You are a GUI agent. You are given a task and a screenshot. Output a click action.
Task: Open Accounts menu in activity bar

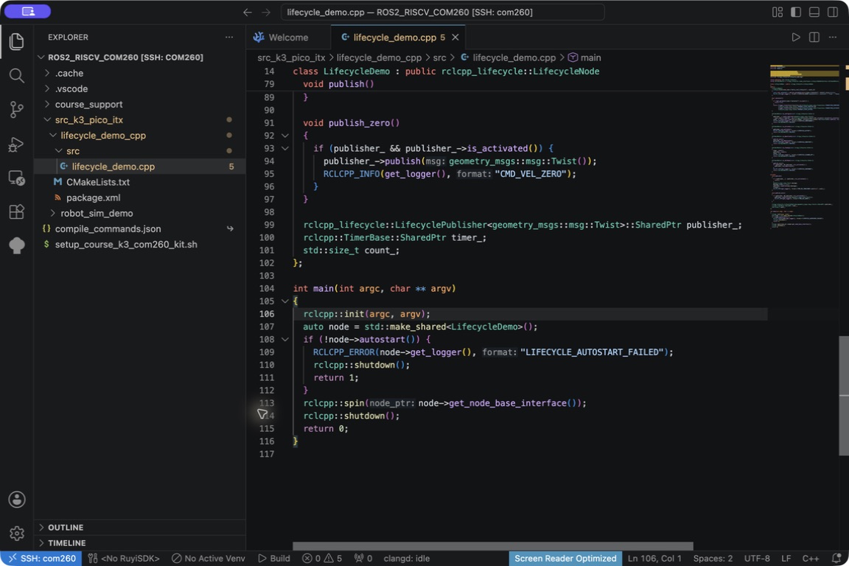[x=17, y=500]
